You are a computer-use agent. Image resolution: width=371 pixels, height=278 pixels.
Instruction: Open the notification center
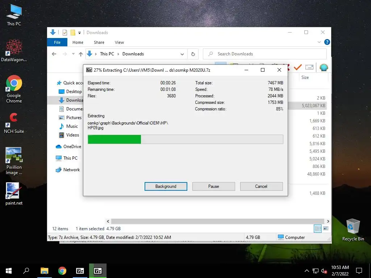click(x=359, y=271)
